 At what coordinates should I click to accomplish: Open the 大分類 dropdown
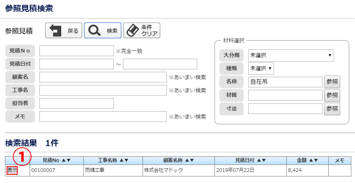[290, 55]
